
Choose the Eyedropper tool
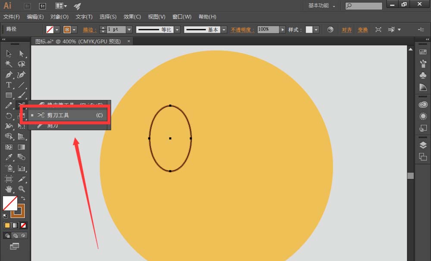point(9,157)
